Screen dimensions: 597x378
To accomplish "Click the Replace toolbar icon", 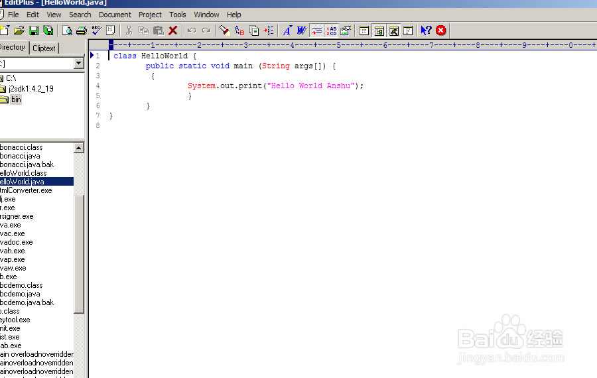I will 239,31.
